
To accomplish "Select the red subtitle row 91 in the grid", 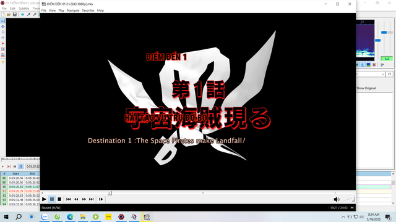I will point(20,191).
